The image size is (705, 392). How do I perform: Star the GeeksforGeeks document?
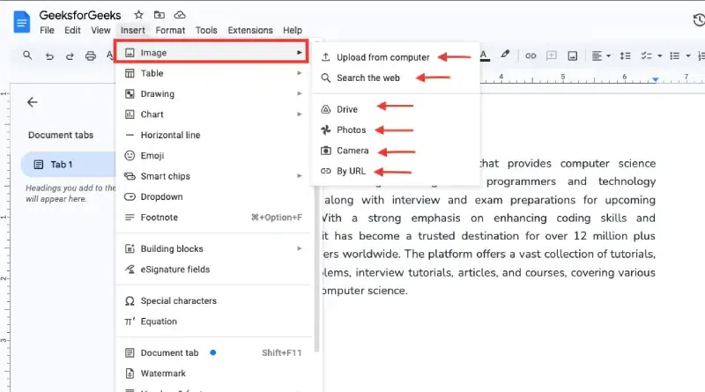[x=139, y=15]
